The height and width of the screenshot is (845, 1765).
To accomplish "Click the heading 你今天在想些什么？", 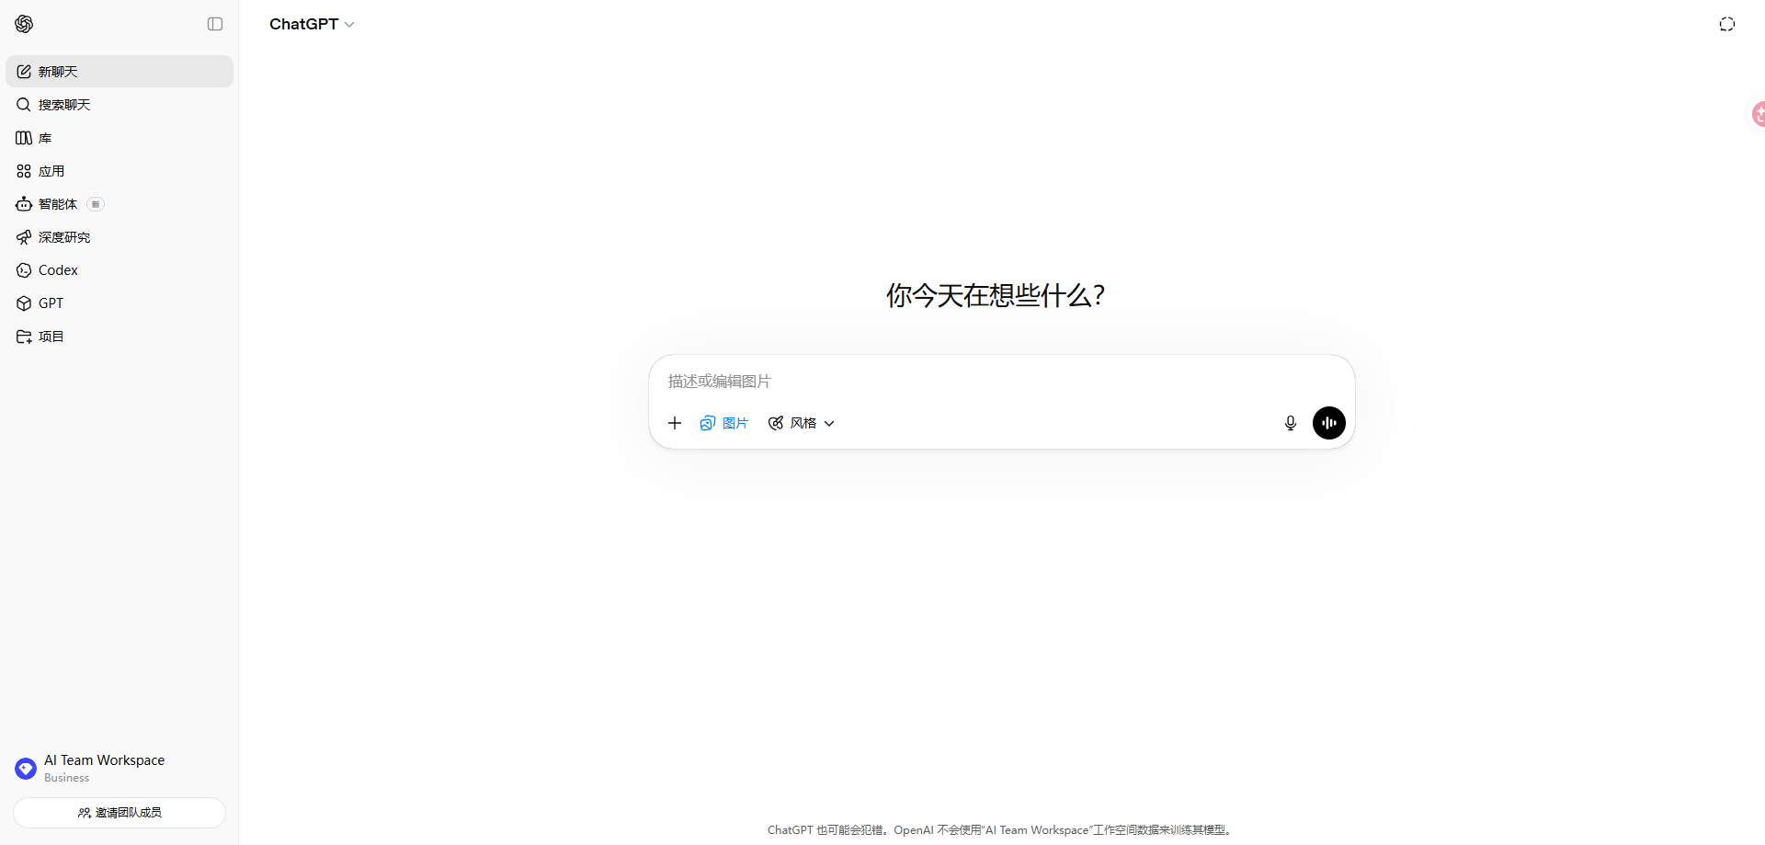I will [996, 295].
